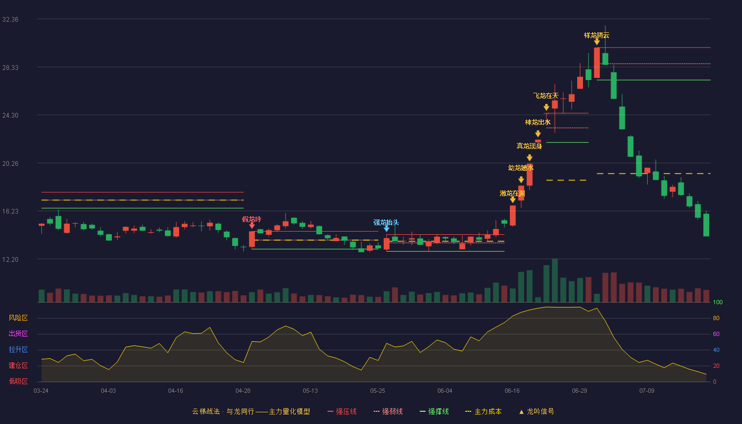This screenshot has width=742, height=424.
Task: Click the 24.30 price axis label
Action: 10,116
